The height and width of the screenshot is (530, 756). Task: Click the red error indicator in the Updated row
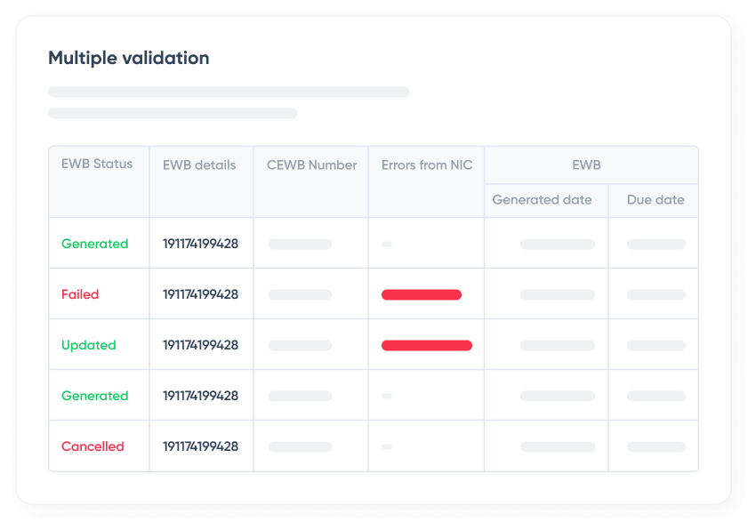pos(426,345)
